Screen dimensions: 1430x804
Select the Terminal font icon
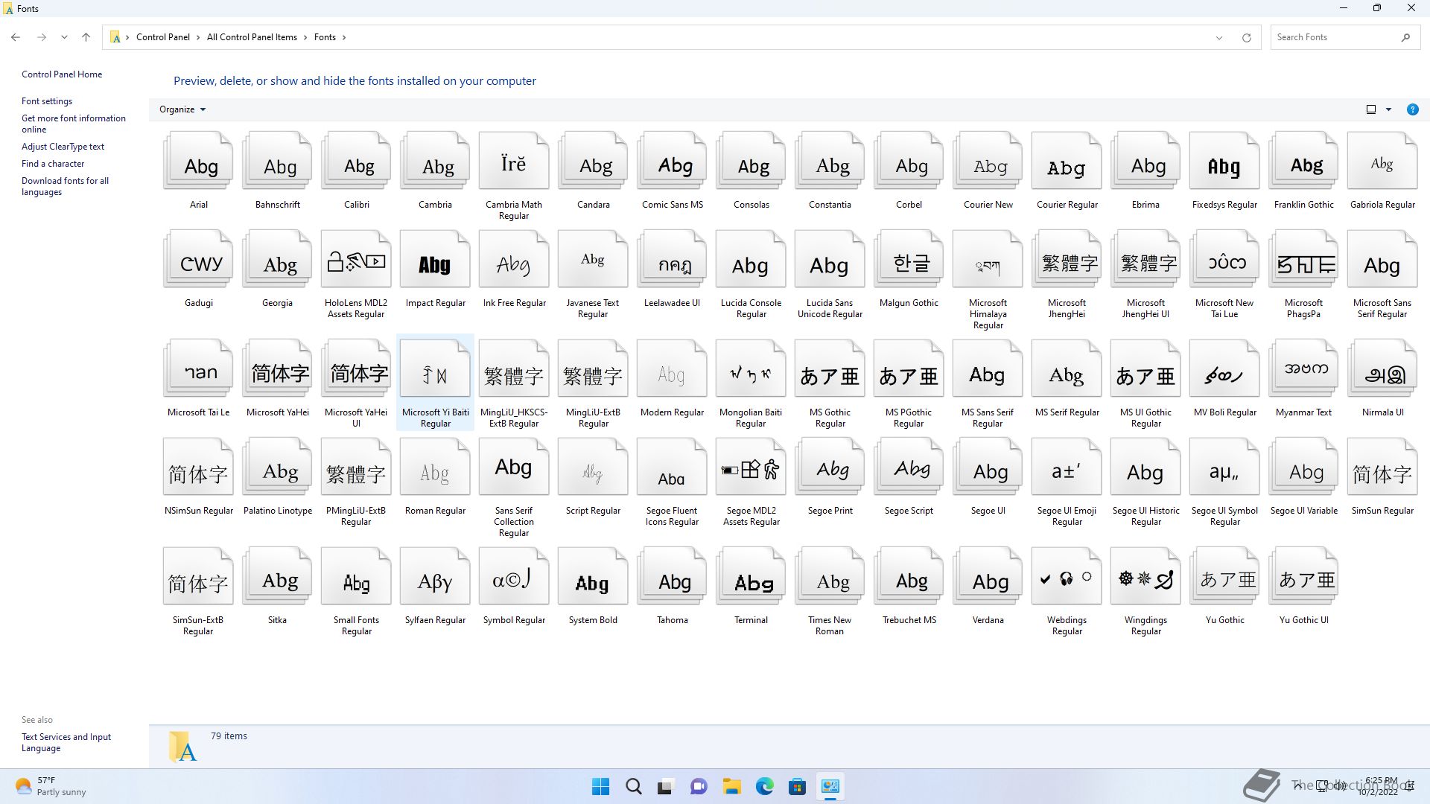[x=751, y=576]
